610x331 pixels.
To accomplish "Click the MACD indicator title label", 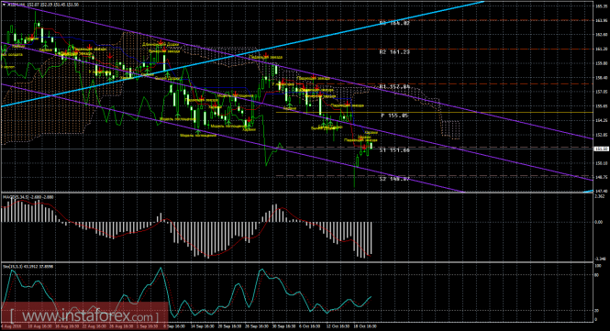I will pyautogui.click(x=28, y=197).
